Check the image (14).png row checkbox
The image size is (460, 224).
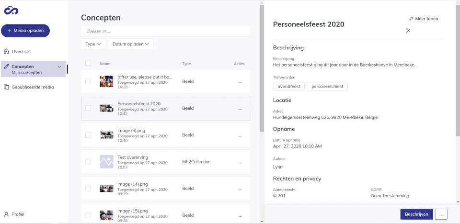coord(88,189)
